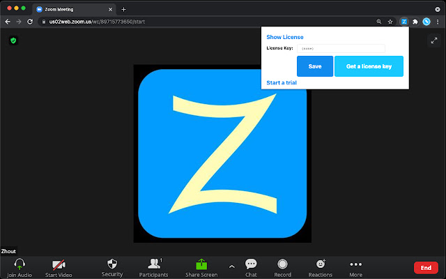Click the green encryption shield icon
The height and width of the screenshot is (279, 446).
point(13,40)
